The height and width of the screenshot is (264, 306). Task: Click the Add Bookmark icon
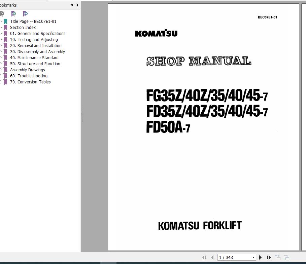tap(13, 13)
